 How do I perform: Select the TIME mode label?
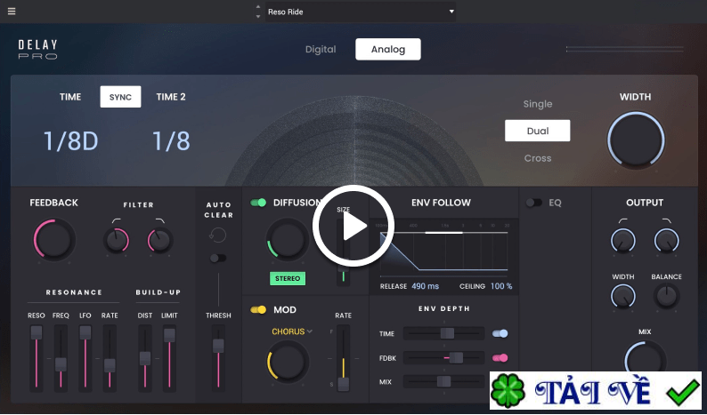tap(70, 97)
